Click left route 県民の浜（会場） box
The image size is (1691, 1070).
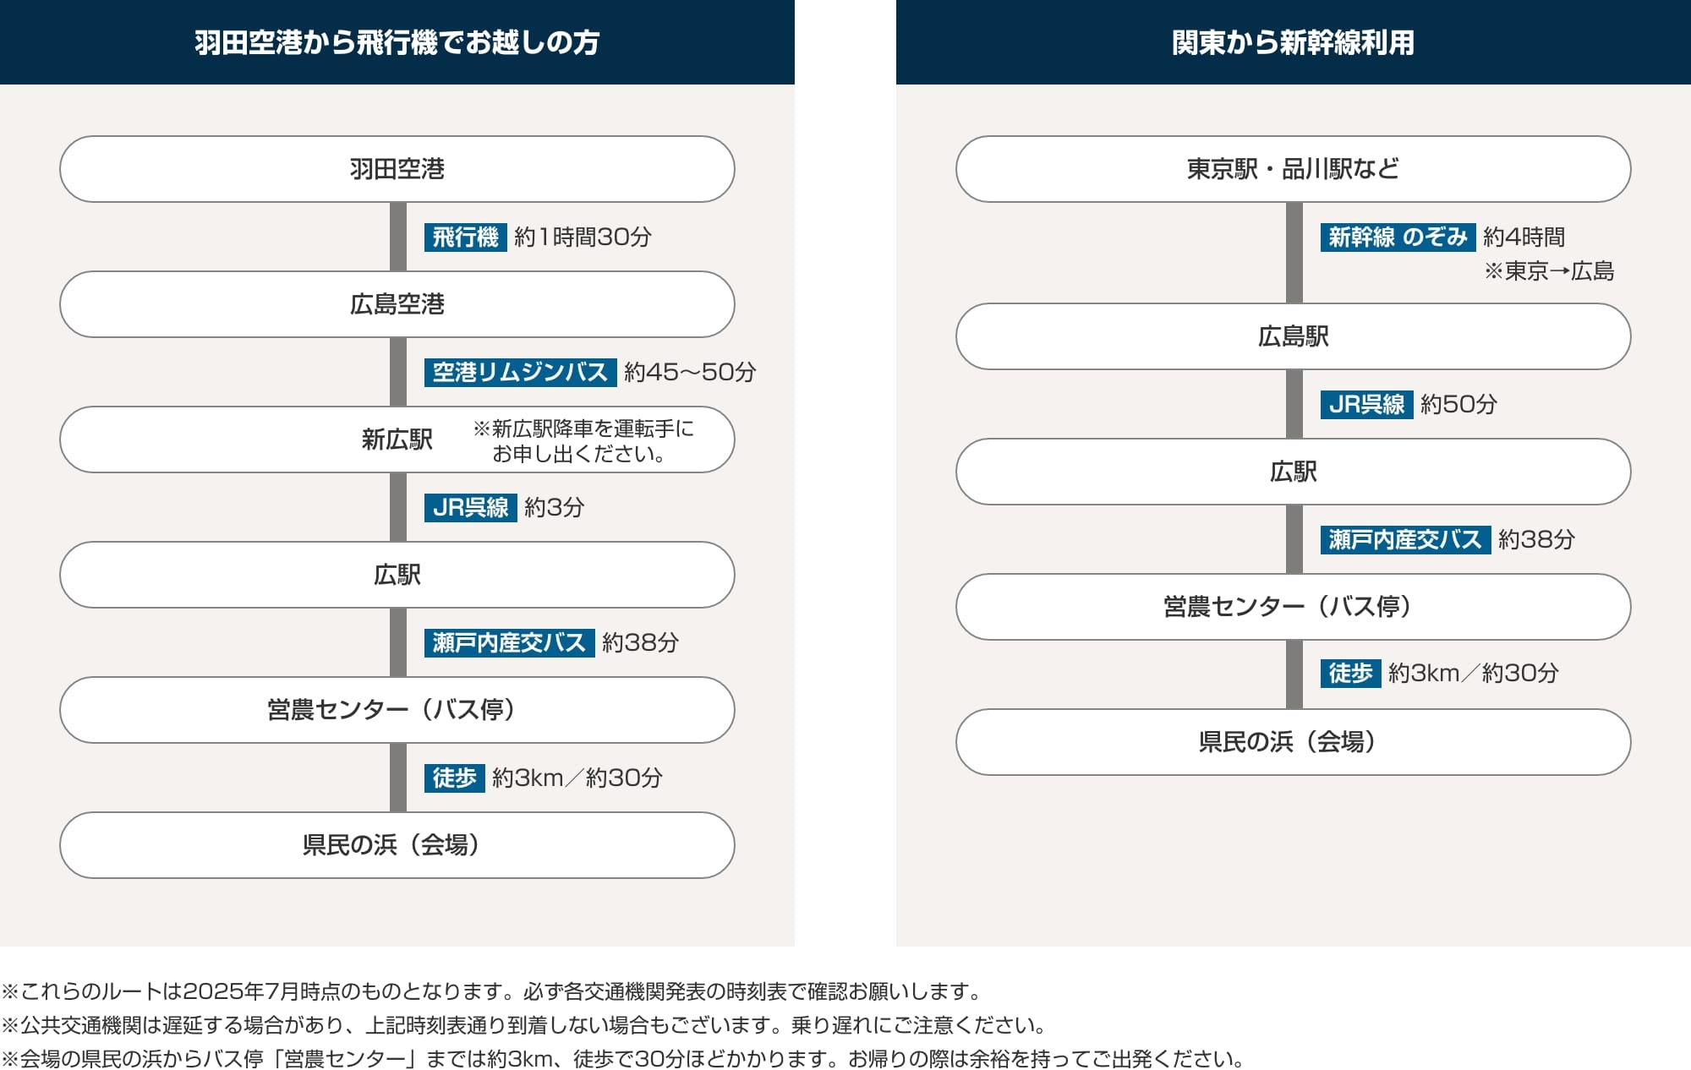397,845
